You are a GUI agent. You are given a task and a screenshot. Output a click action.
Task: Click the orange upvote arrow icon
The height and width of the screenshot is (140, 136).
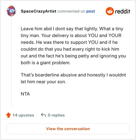click(x=8, y=115)
